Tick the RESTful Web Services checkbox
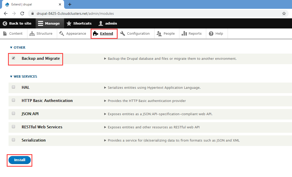The width and height of the screenshot is (292, 177). (13, 127)
